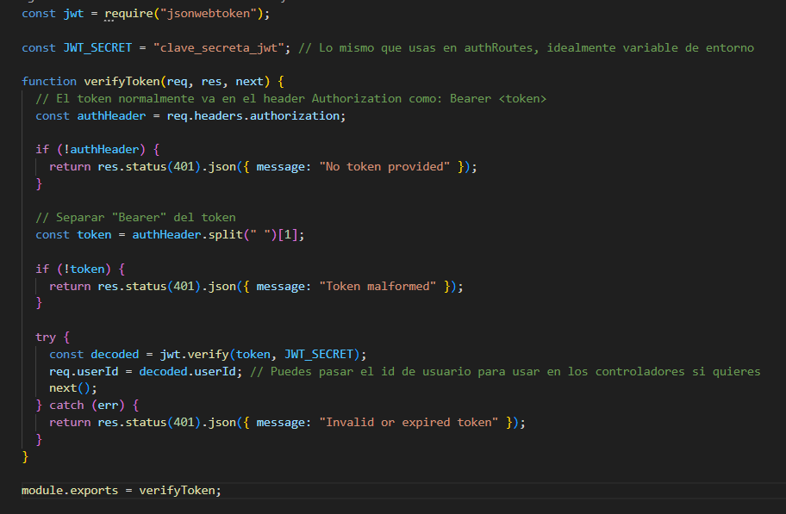
Task: Click the "No token provided" string
Action: pyautogui.click(x=384, y=166)
